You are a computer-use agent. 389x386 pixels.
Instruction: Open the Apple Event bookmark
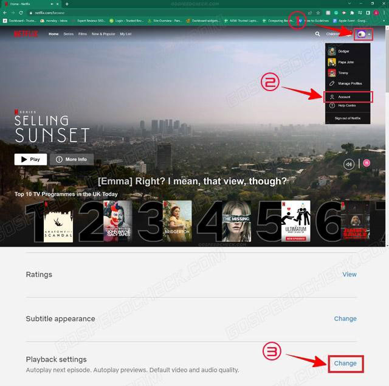(350, 21)
